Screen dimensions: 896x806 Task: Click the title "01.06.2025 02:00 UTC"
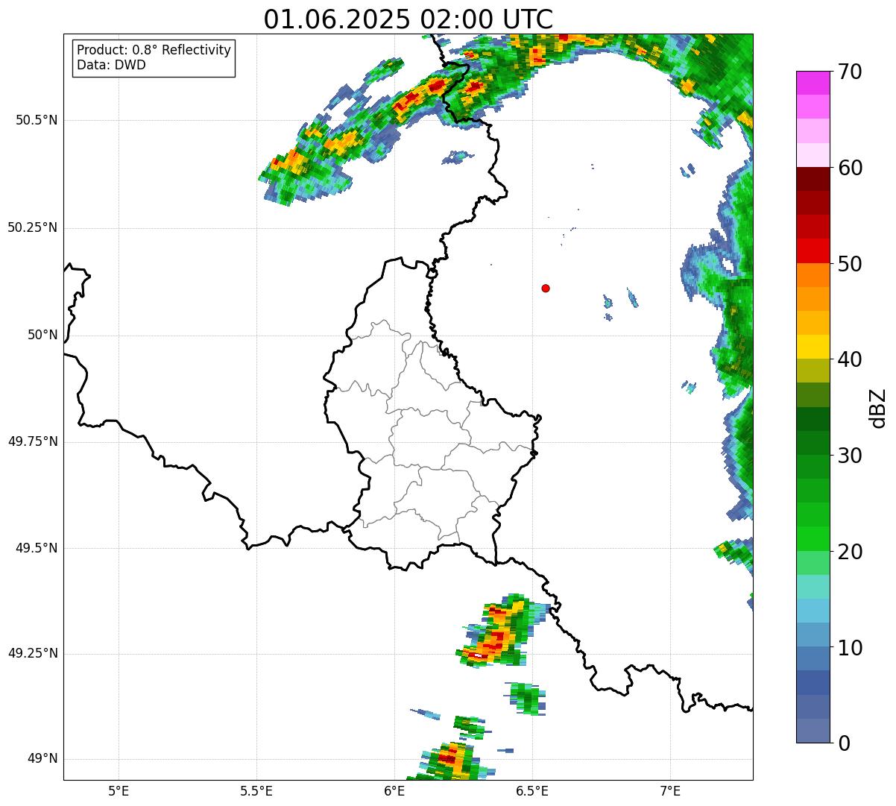(x=408, y=19)
